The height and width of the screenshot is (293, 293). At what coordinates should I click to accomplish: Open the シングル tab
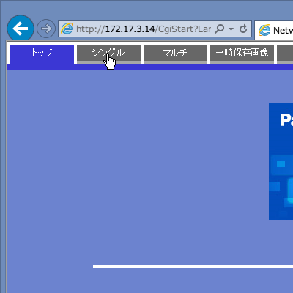108,53
